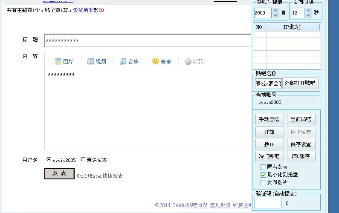Click the 停止发布 button
Viewport: 339px width, 213px height.
coord(301,132)
